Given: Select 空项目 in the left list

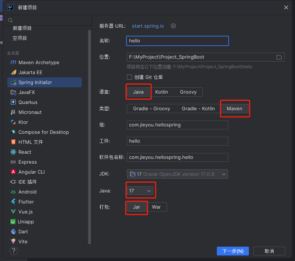Looking at the screenshot, I should 20,38.
